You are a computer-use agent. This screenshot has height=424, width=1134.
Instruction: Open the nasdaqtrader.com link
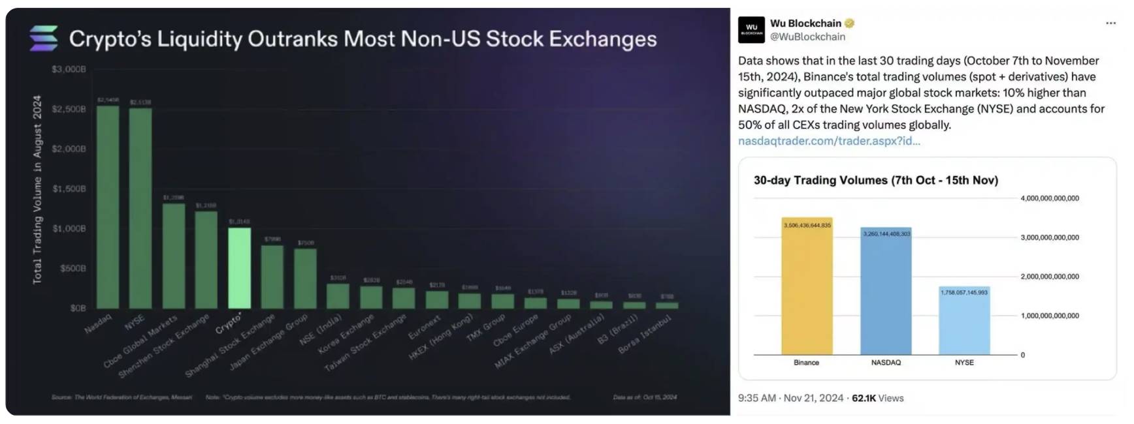[829, 141]
